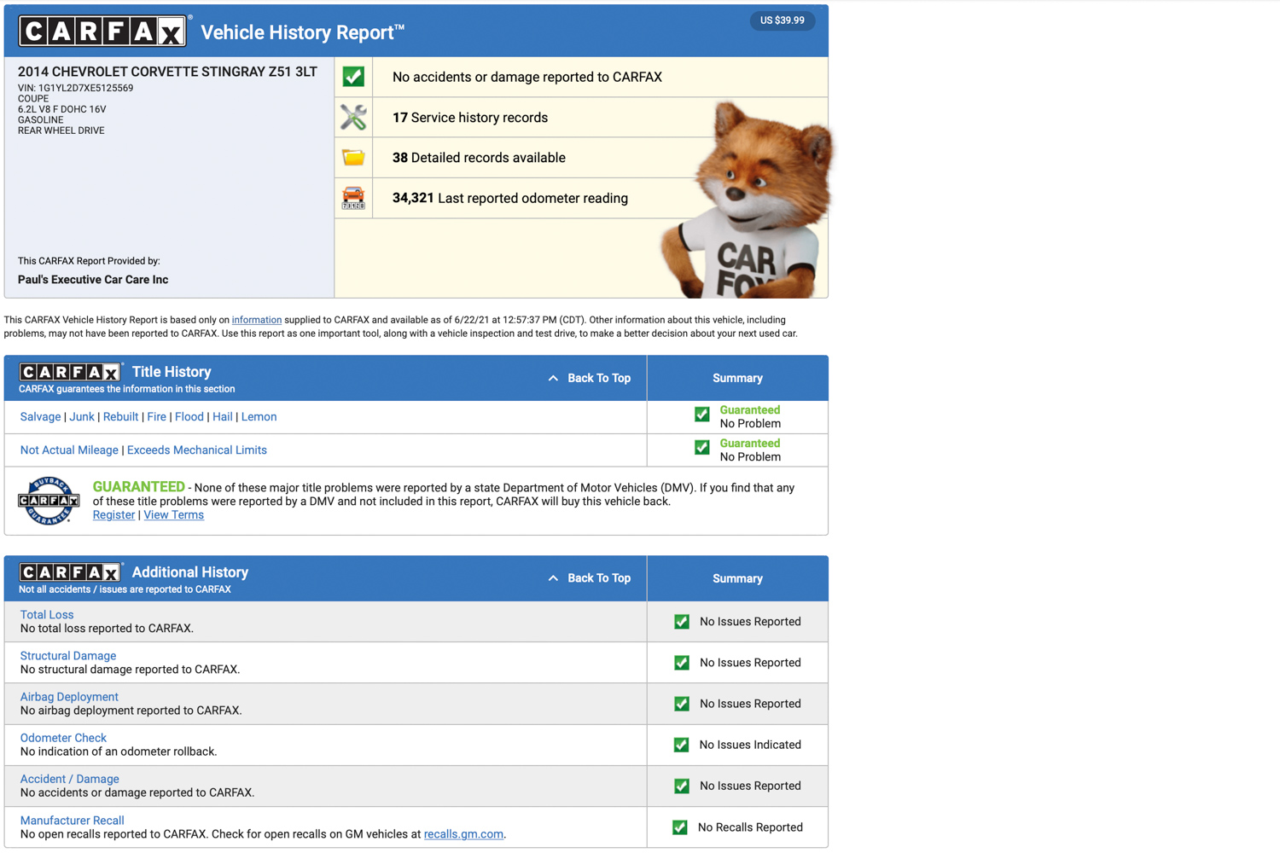Viewport: 1280px width, 853px height.
Task: Click Back To Top chevron in Additional History
Action: pyautogui.click(x=553, y=578)
